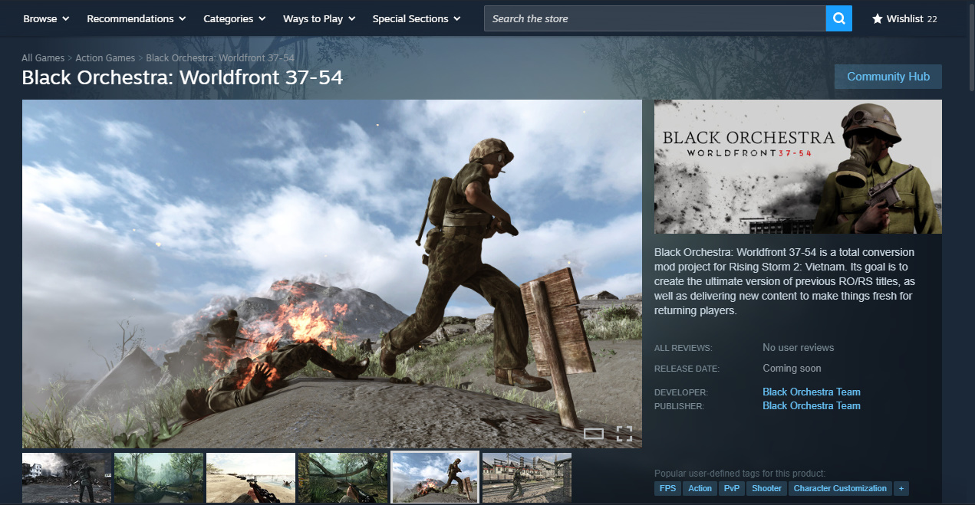Toggle fullscreen view of the screenshot
975x505 pixels.
pyautogui.click(x=624, y=434)
